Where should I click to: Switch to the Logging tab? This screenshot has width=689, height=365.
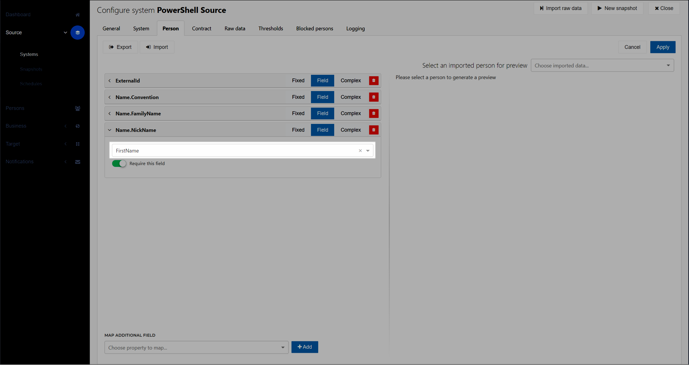(x=356, y=29)
